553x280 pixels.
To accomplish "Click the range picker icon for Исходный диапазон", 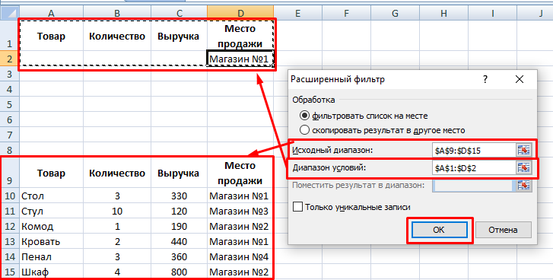I will pyautogui.click(x=524, y=151).
